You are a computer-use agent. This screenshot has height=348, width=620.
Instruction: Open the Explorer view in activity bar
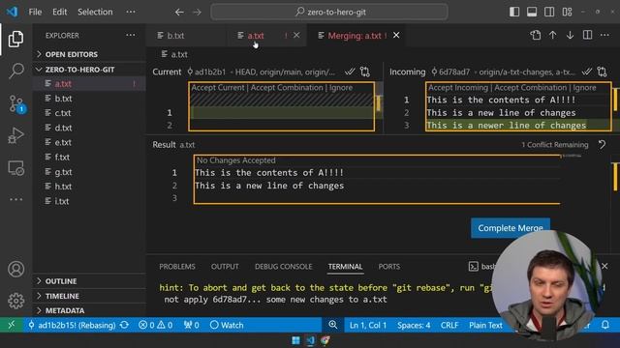(15, 39)
